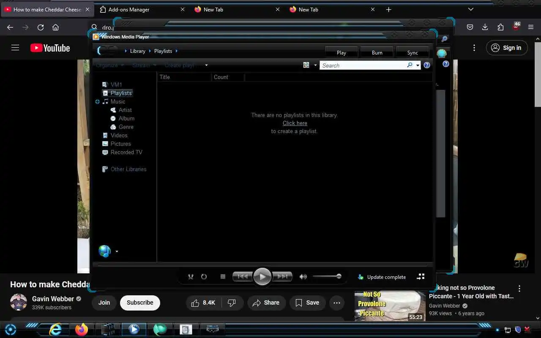
Task: Click the Media Player search magnifier
Action: [x=410, y=65]
